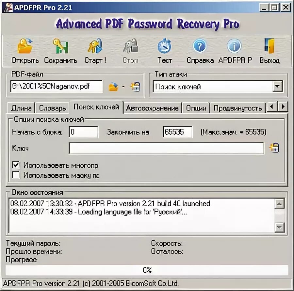Select the Поиск ключей tab
The width and height of the screenshot is (294, 291).
click(x=96, y=107)
